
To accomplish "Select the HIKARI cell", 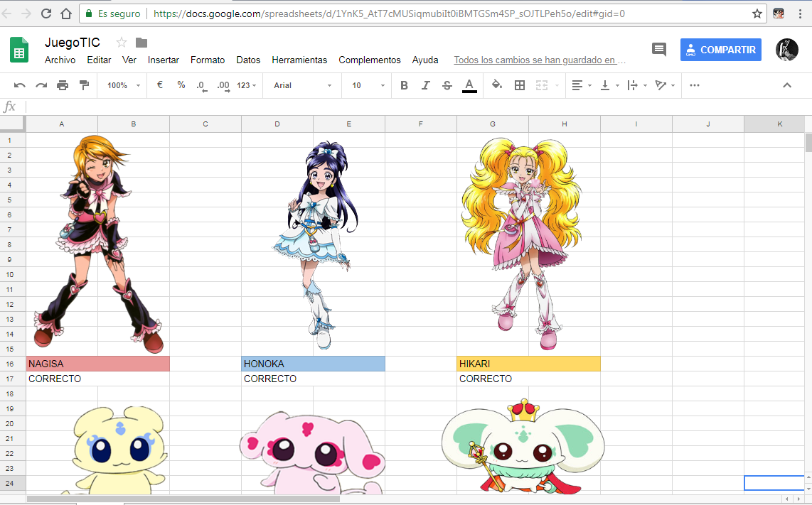I will pos(529,364).
